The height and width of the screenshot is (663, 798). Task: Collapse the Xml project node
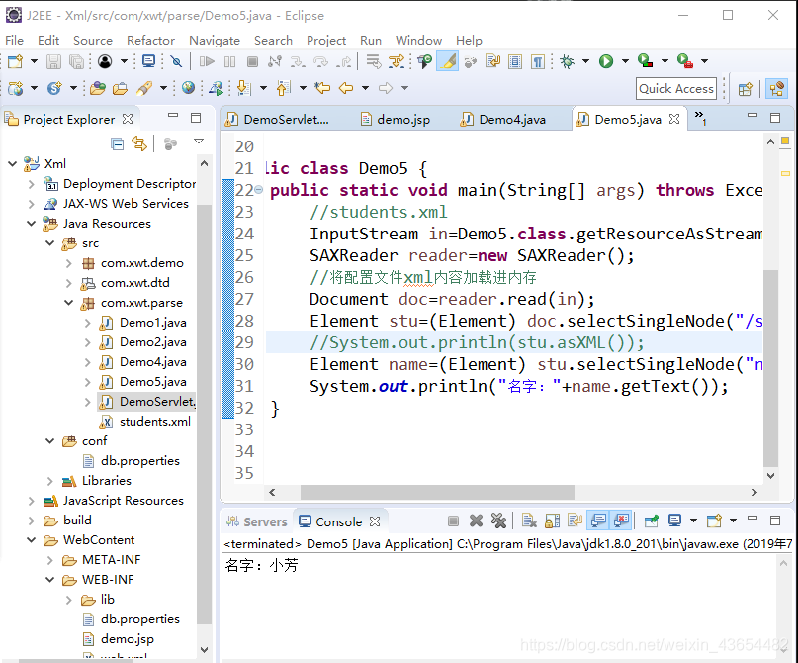pyautogui.click(x=13, y=164)
